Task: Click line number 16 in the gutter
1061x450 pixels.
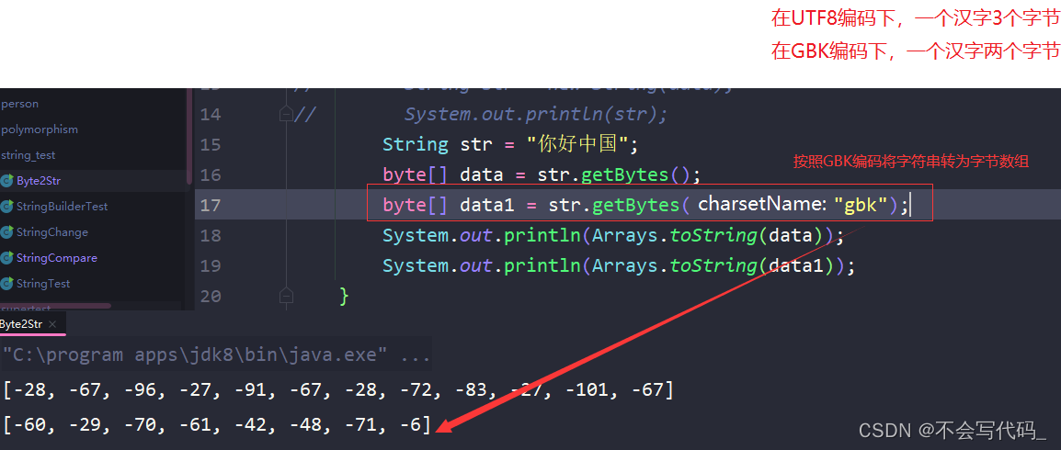Action: (211, 175)
